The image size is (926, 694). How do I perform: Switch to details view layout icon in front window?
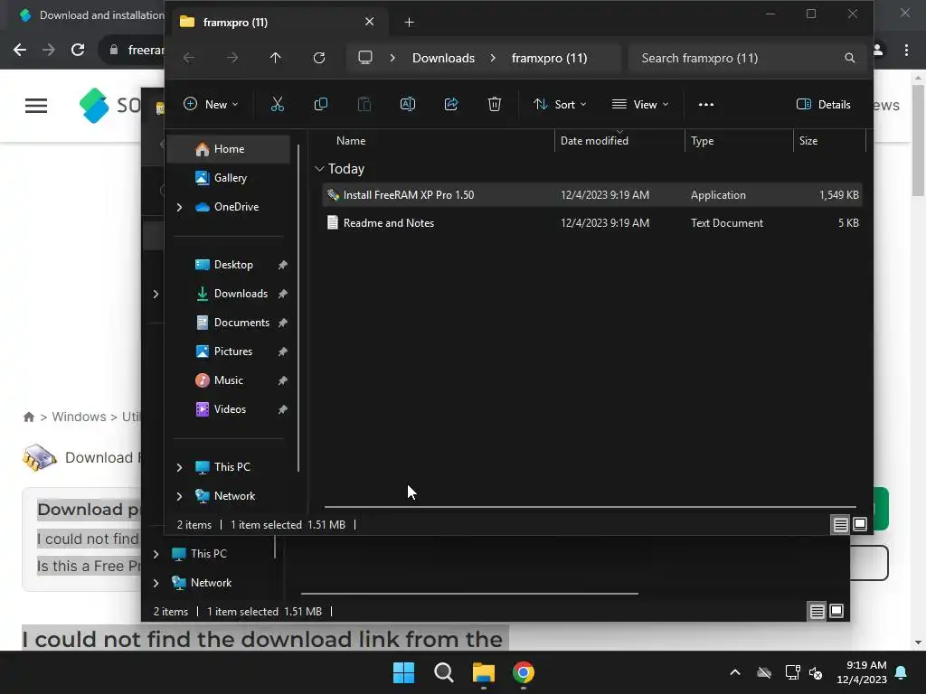(840, 524)
